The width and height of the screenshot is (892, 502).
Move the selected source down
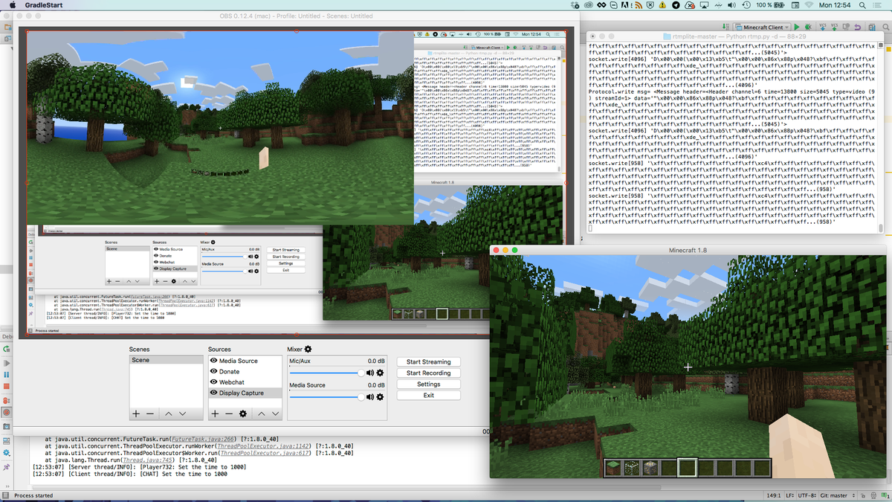pos(276,413)
